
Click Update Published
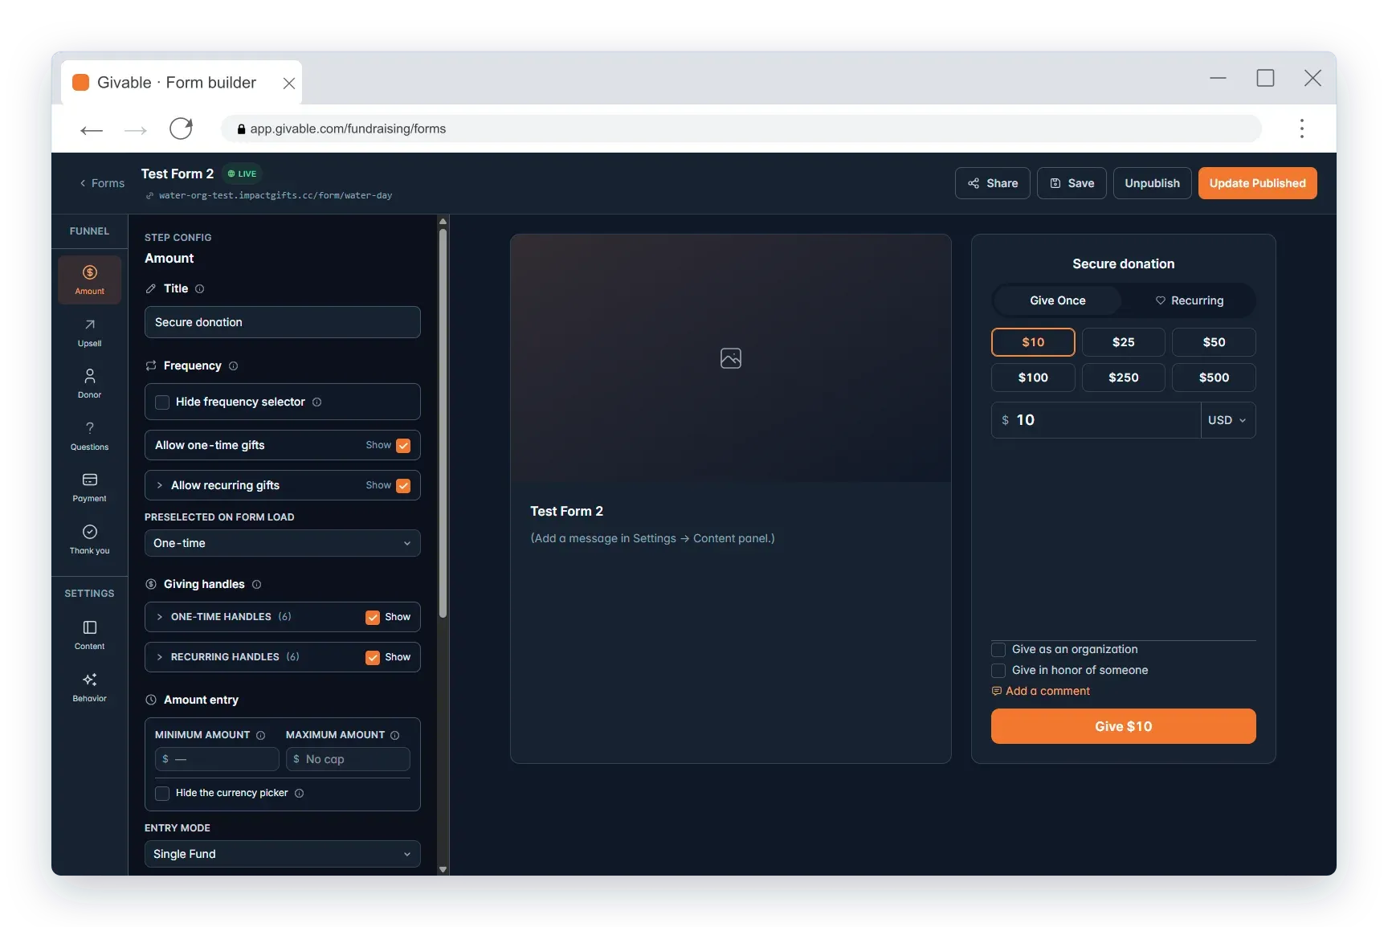1257,183
